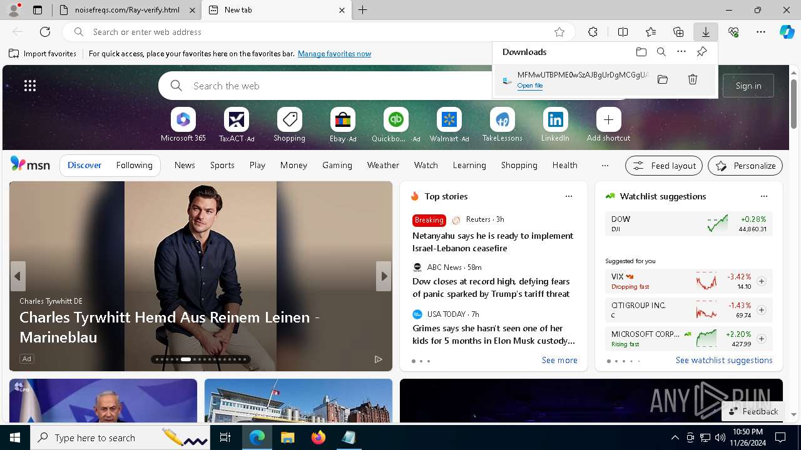Show hidden system tray icons
This screenshot has height=450, width=801.
[x=675, y=437]
